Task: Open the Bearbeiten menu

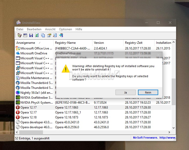Action: [x=34, y=29]
